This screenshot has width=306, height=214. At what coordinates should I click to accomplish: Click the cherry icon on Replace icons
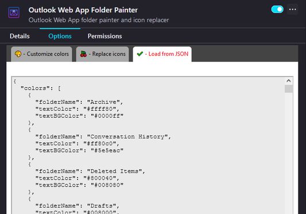pos(83,54)
